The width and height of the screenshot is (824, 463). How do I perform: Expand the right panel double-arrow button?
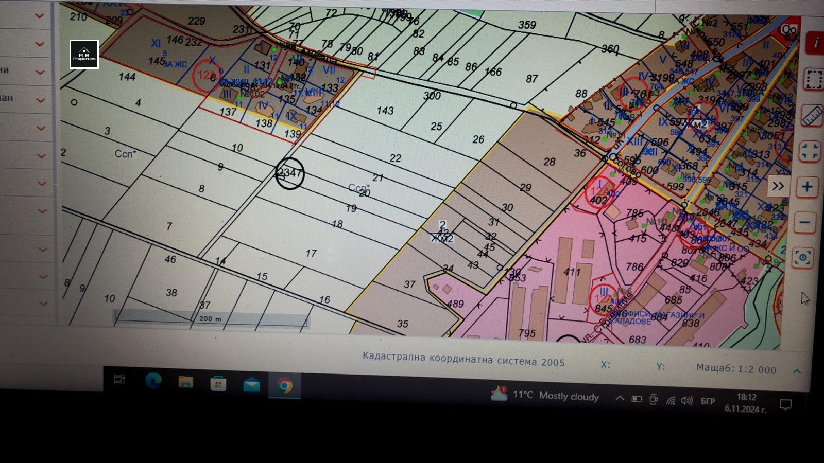tap(778, 186)
